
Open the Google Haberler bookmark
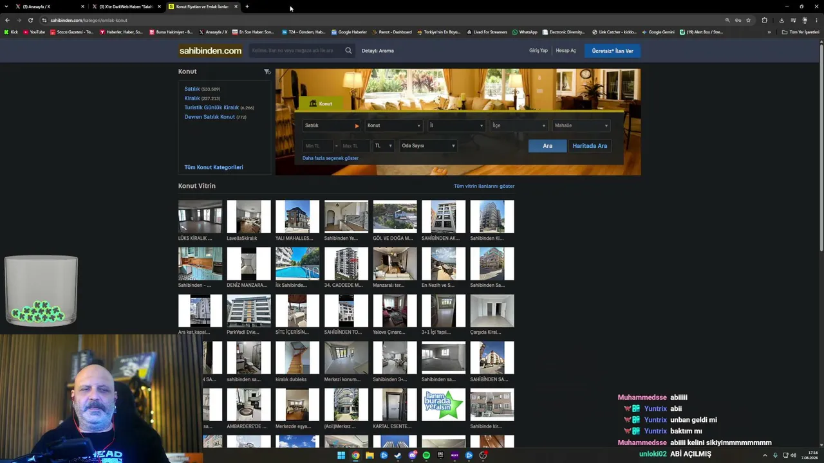[x=349, y=32]
